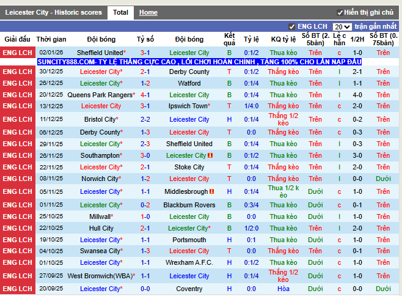Click Hull City team name

[101, 228]
